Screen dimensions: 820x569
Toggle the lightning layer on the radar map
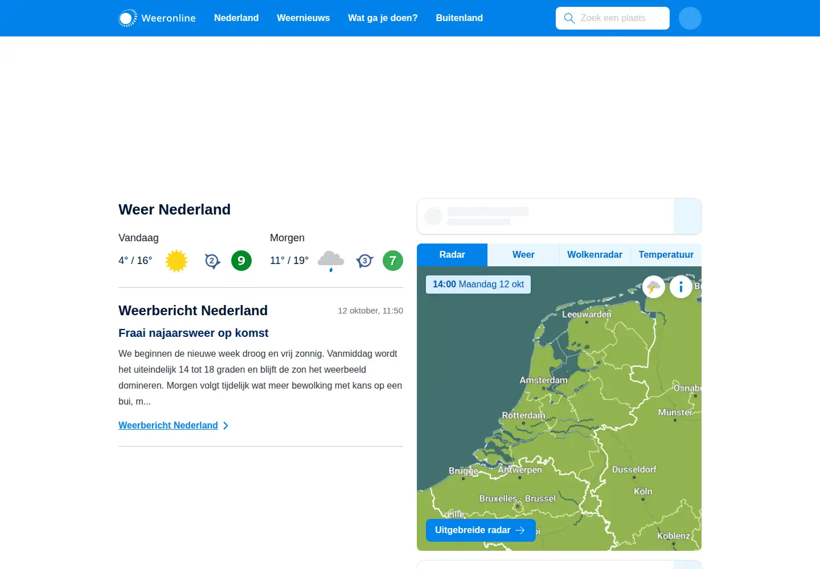(x=654, y=287)
